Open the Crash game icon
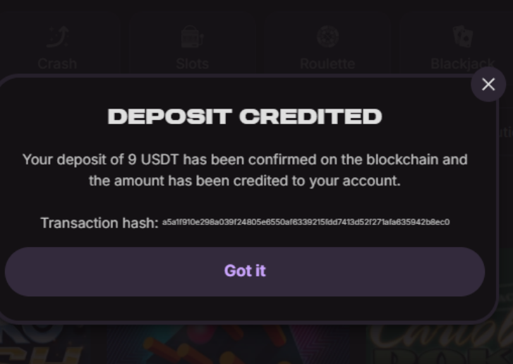The width and height of the screenshot is (513, 364). coord(58,37)
